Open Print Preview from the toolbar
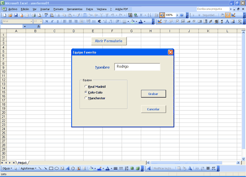Image resolution: width=246 pixels, height=177 pixels. pyautogui.click(x=39, y=15)
